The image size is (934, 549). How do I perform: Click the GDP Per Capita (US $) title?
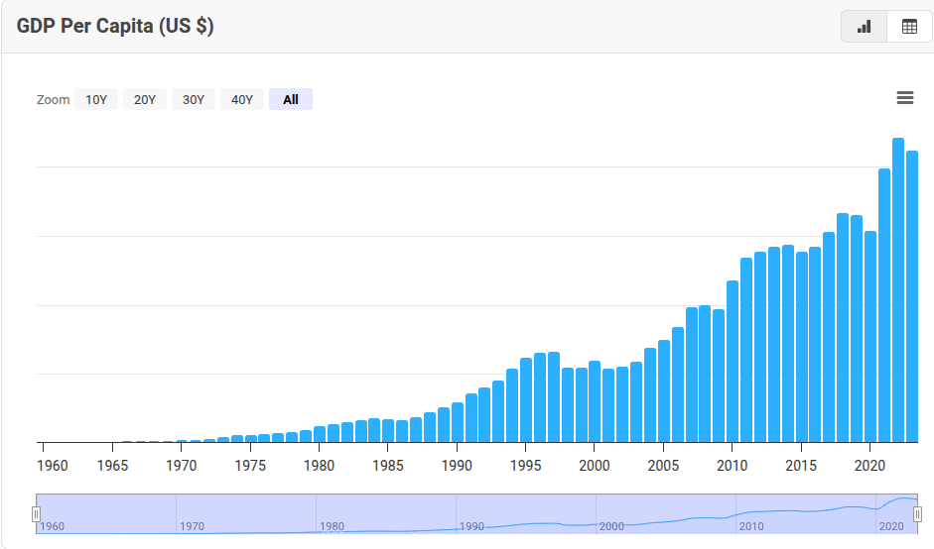(x=115, y=26)
